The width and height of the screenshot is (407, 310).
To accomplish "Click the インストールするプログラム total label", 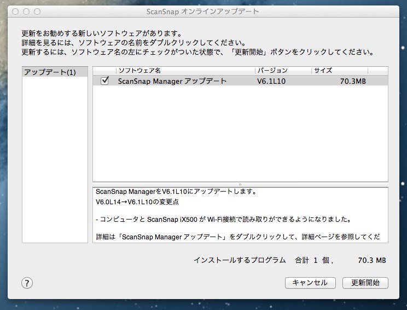I will (240, 260).
